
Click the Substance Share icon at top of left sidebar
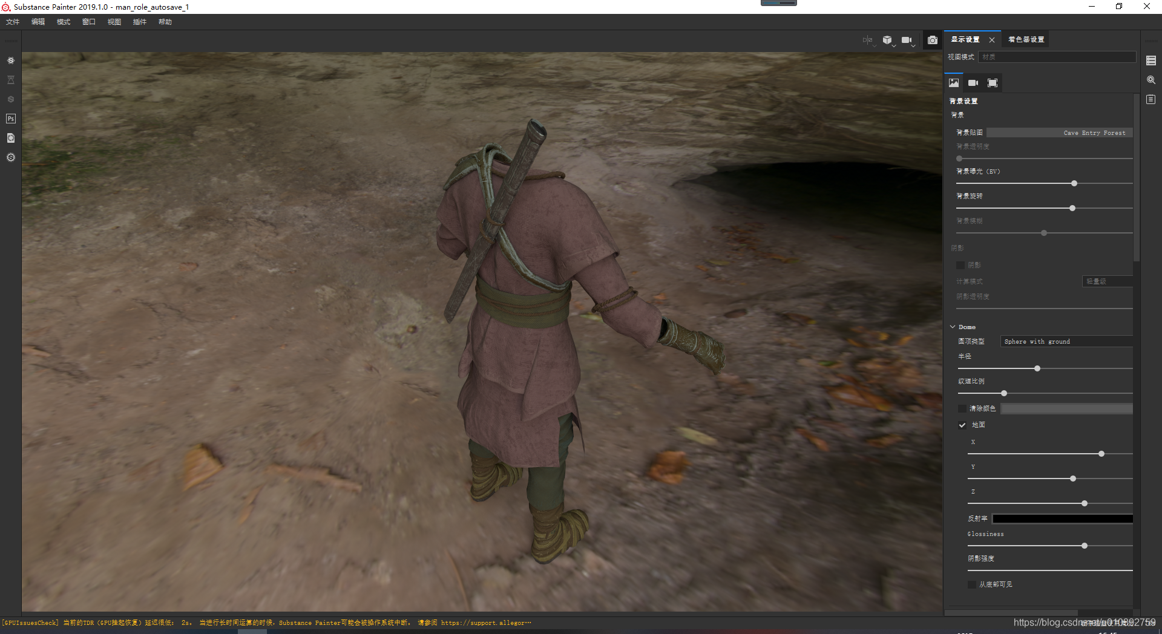pos(11,60)
